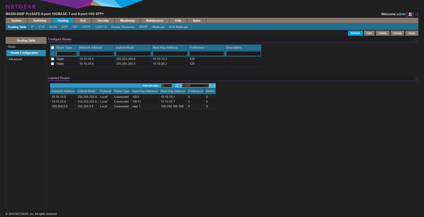Expand the Advanced section in sidebar
This screenshot has width=424, height=217.
pos(25,59)
